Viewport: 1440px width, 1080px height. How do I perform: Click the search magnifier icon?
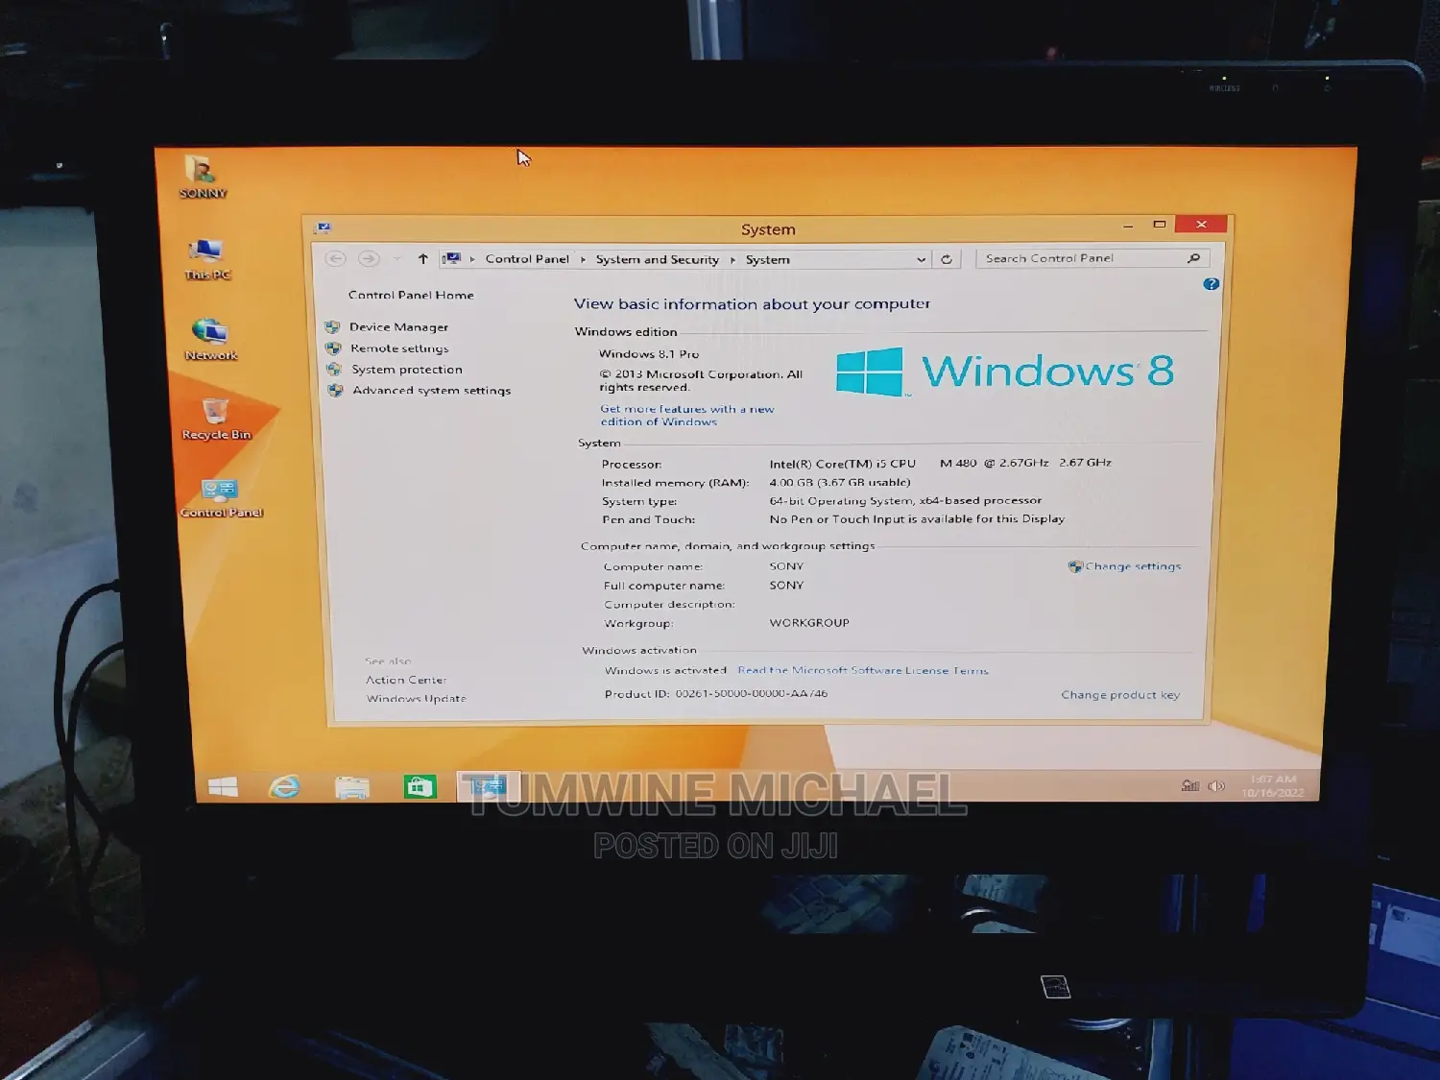tap(1193, 258)
